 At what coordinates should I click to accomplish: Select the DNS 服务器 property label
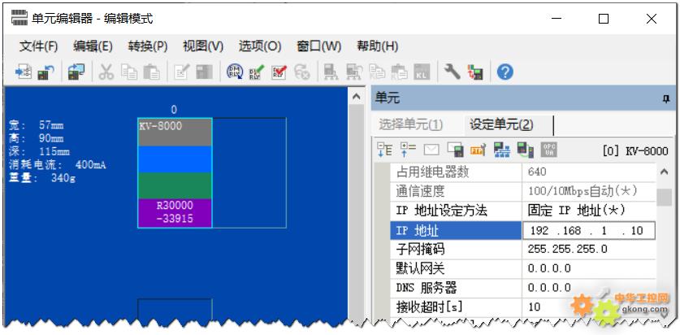[x=457, y=288]
